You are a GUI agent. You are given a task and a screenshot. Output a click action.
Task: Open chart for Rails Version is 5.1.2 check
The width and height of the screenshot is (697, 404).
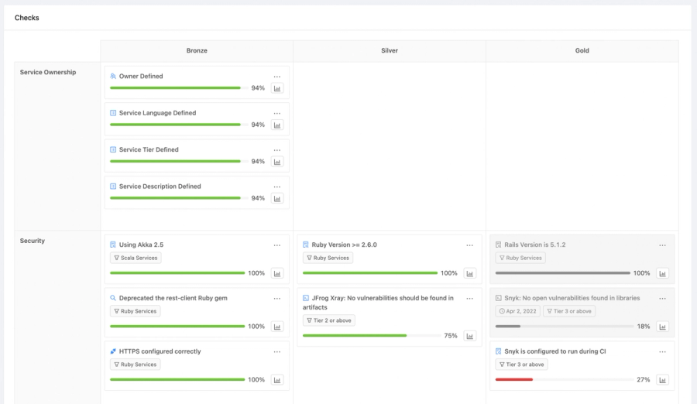tap(662, 273)
